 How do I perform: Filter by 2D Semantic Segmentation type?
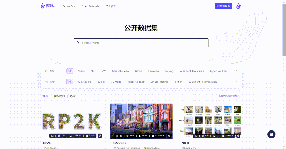click(x=203, y=82)
